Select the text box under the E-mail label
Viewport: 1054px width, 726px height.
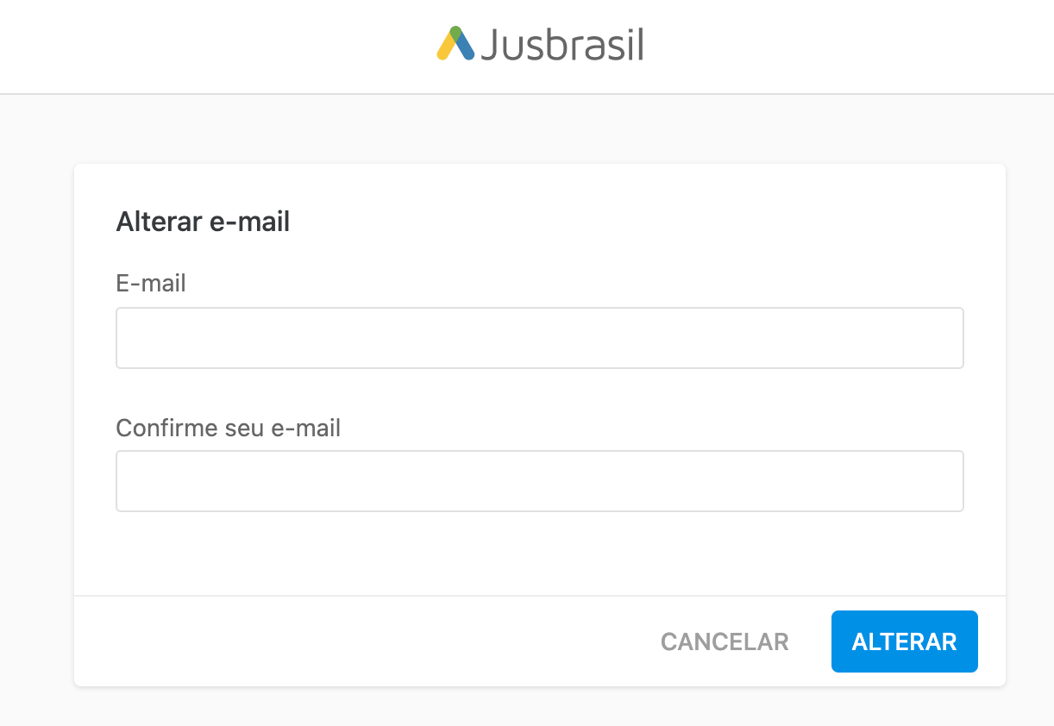[x=540, y=338]
